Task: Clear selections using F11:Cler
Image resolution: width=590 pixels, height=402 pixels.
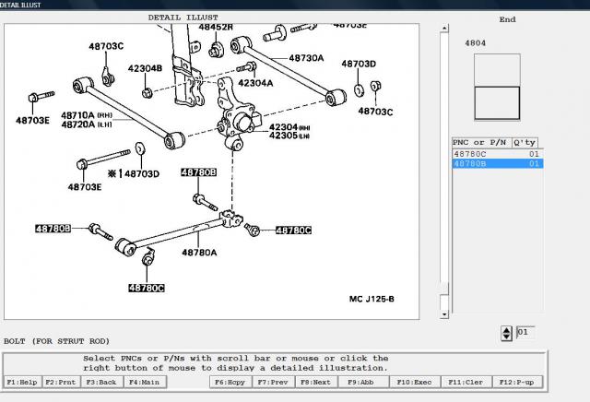Action: pyautogui.click(x=466, y=381)
